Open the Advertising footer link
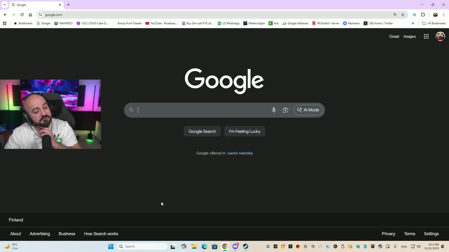 pyautogui.click(x=40, y=234)
